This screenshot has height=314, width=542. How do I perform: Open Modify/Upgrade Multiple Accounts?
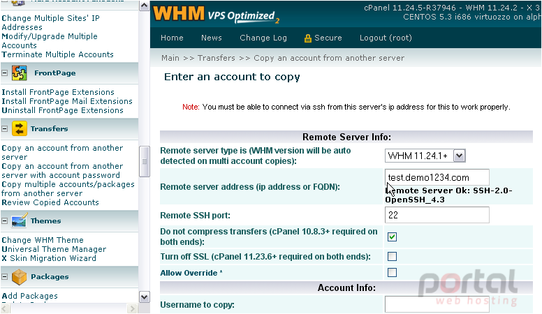pos(50,40)
